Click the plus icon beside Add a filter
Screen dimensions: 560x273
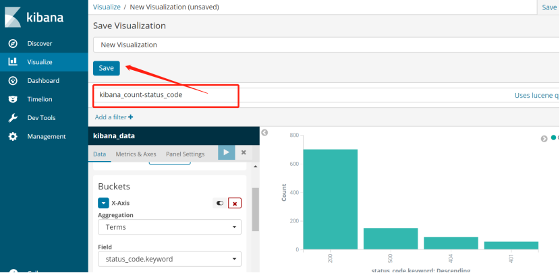click(x=131, y=117)
